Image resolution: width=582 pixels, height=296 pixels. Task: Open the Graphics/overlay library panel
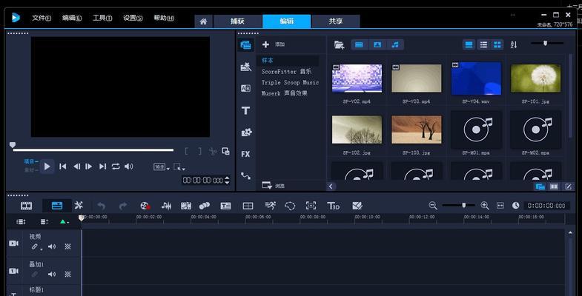[246, 132]
